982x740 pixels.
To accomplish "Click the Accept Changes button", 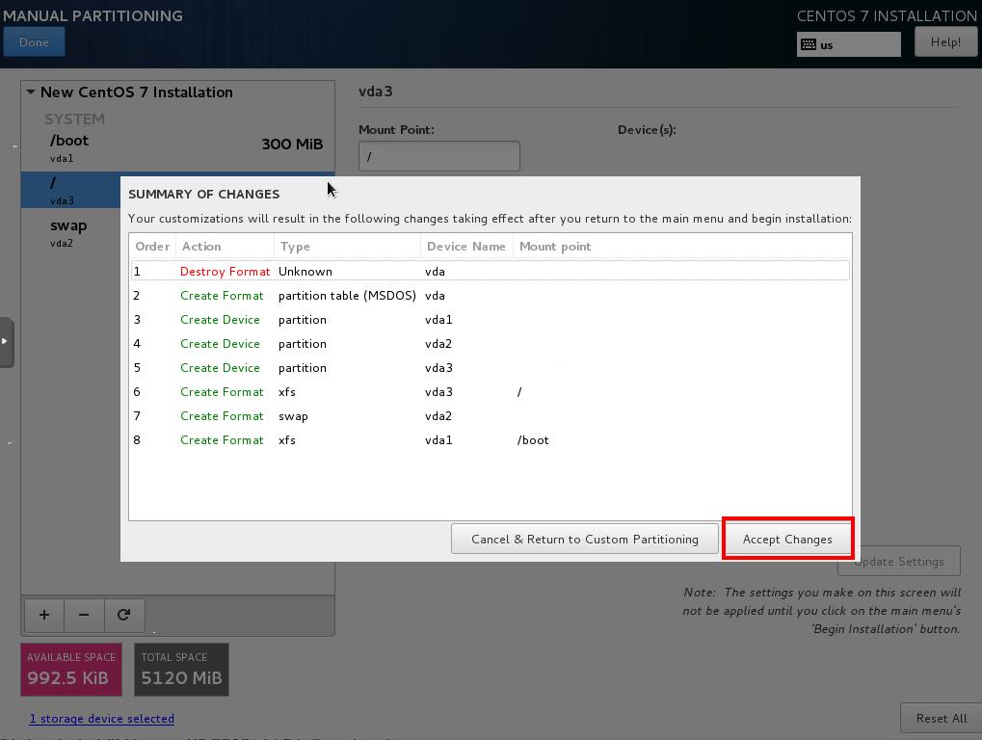I will 787,539.
